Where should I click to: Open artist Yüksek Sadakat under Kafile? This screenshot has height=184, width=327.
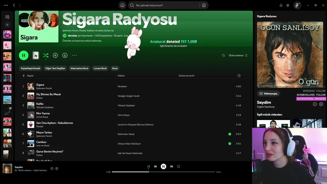tap(45, 107)
